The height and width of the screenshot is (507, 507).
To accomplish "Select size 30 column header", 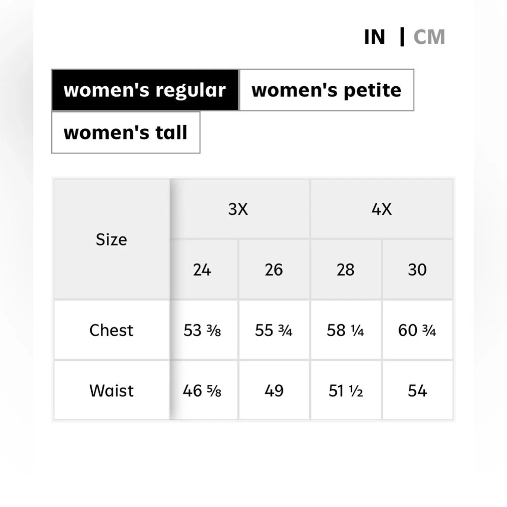I will coord(417,269).
